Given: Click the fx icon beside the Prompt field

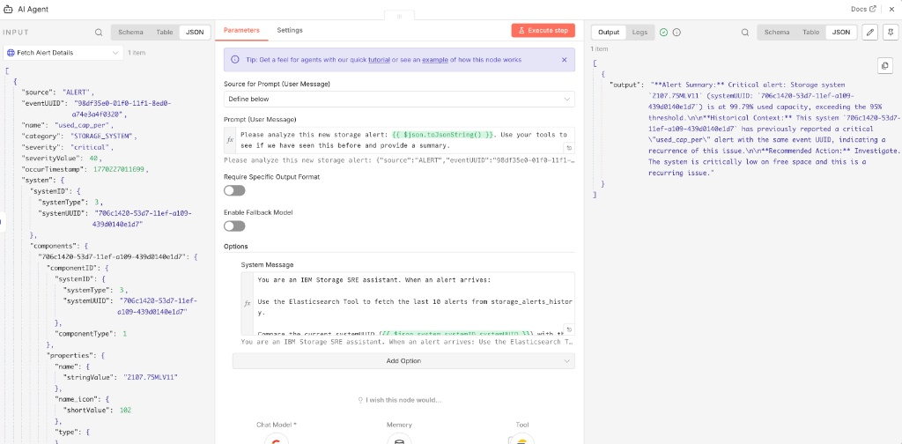Looking at the screenshot, I should pyautogui.click(x=230, y=140).
